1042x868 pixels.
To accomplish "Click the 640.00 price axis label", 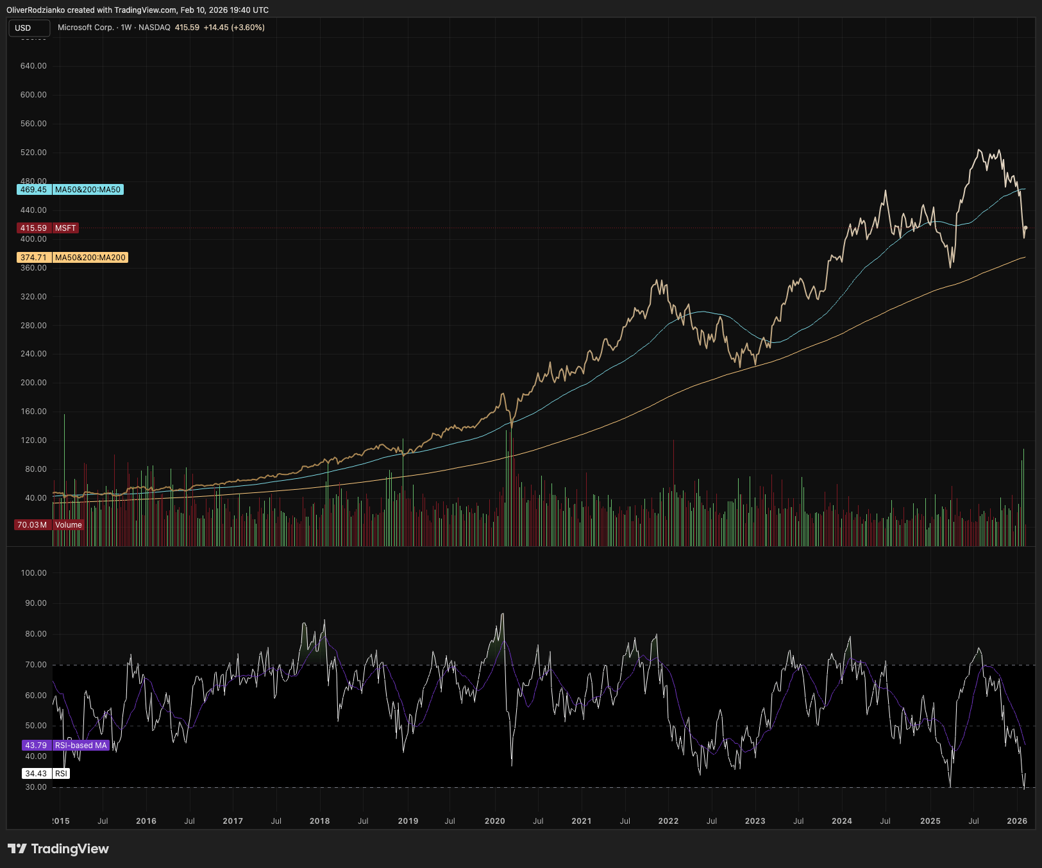I will pos(34,66).
